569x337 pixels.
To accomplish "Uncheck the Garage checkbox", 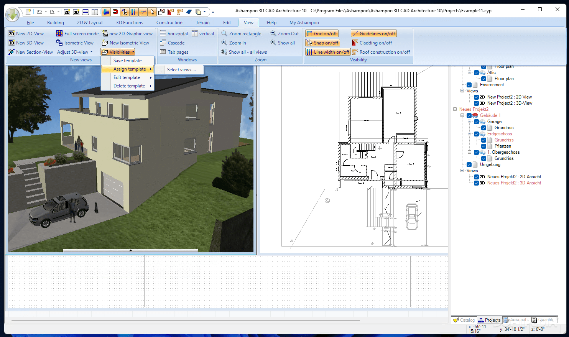I will point(476,122).
